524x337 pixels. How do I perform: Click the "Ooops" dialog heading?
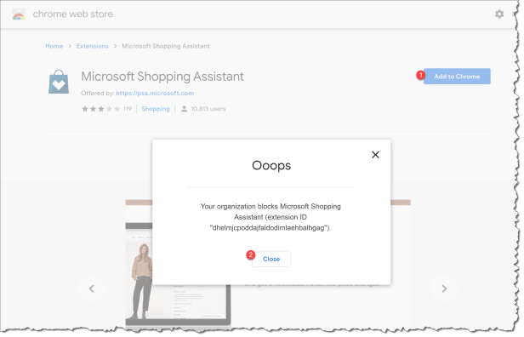coord(271,165)
